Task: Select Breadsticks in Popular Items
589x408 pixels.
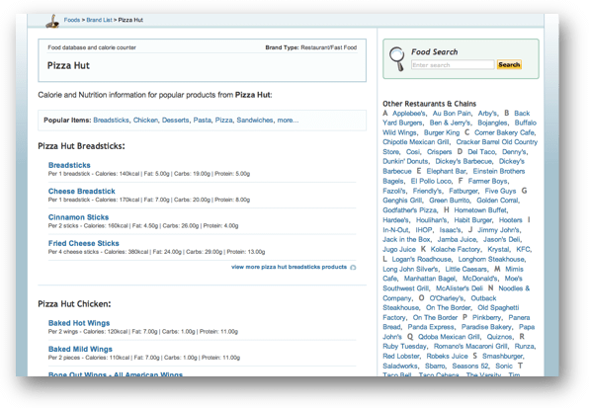Action: tap(111, 121)
